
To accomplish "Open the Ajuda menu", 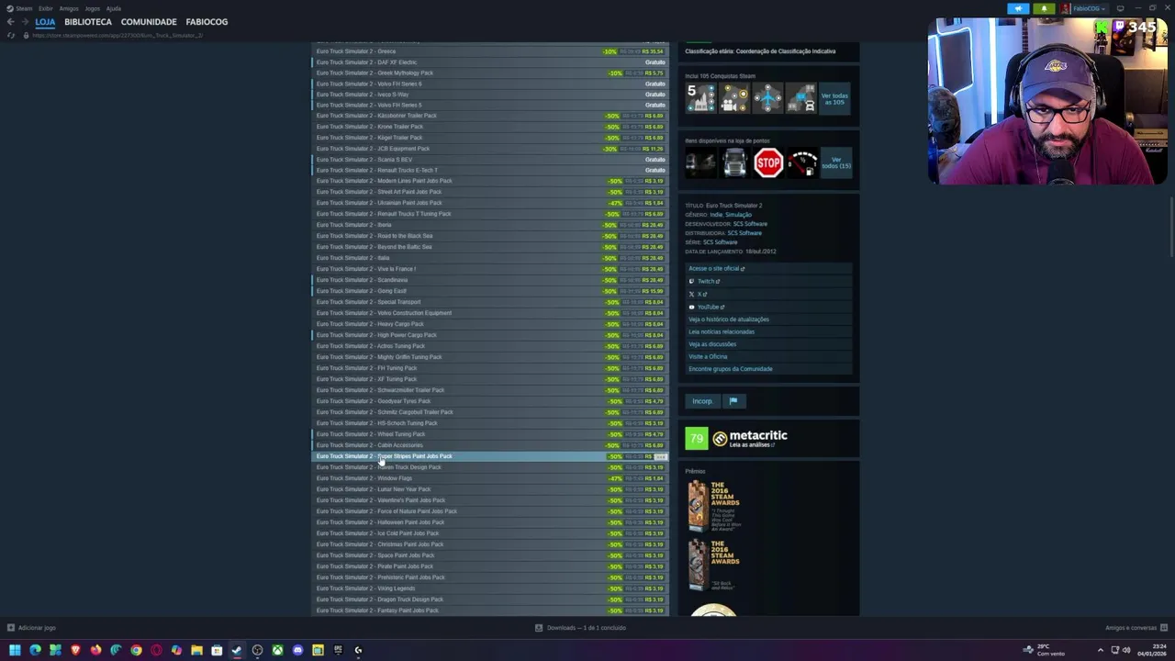I will 114,8.
